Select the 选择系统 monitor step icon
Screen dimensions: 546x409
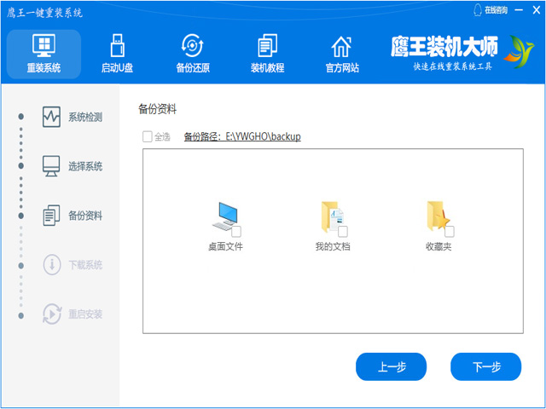click(x=52, y=166)
